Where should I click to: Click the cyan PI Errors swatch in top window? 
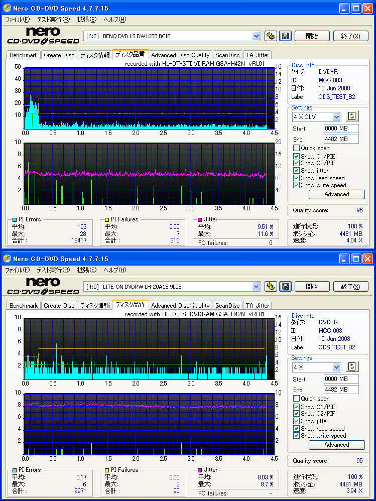(x=14, y=220)
